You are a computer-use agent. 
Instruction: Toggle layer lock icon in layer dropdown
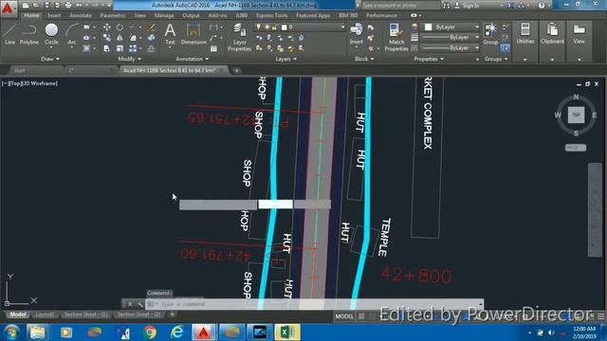point(275,27)
